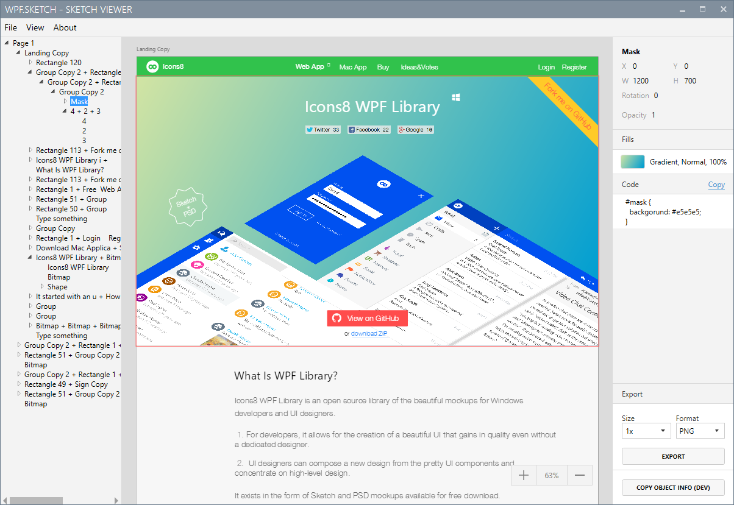Click the Rotation value 0
Screen dimensions: 734x505
(656, 96)
